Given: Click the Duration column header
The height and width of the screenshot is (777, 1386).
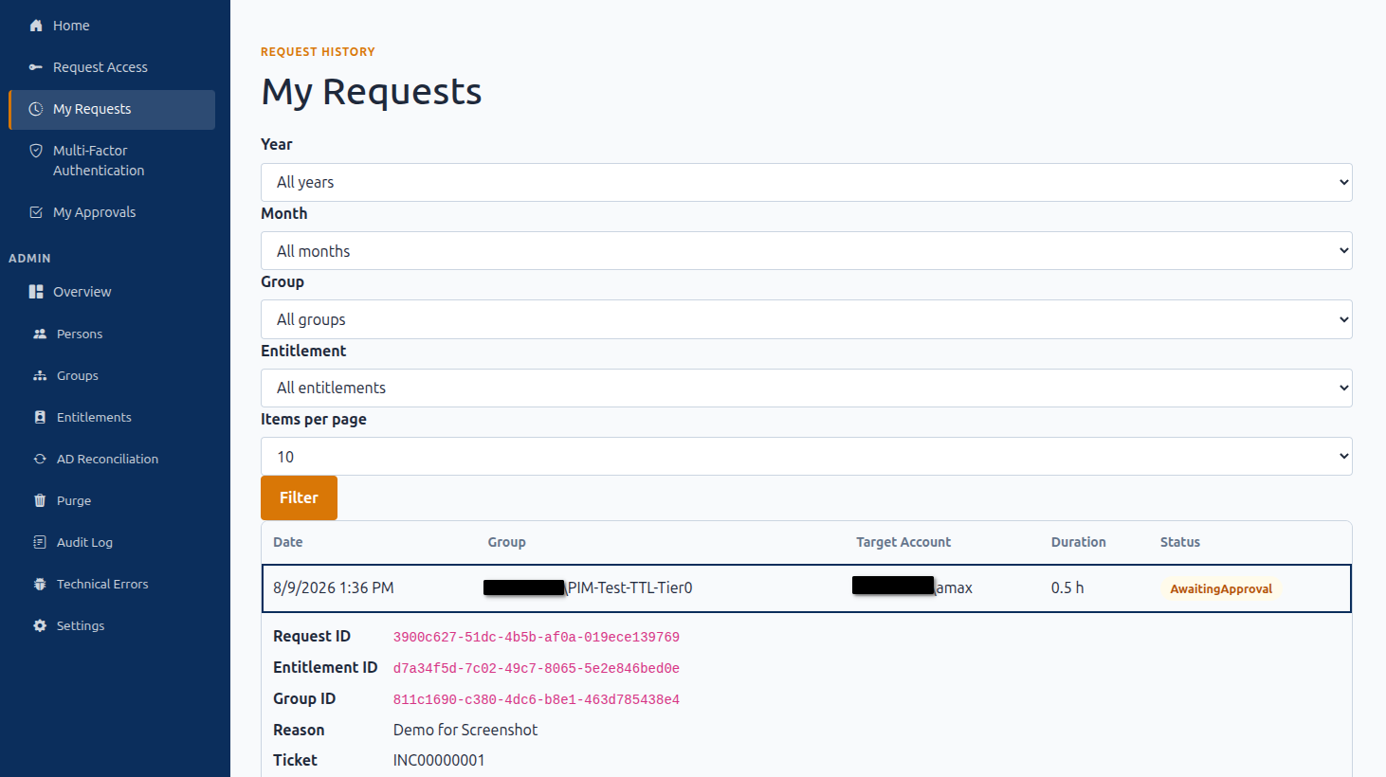Looking at the screenshot, I should click(1079, 542).
